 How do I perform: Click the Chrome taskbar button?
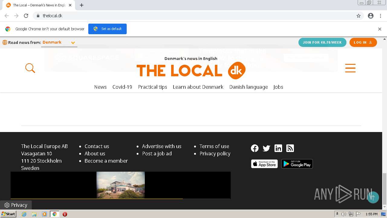[54, 214]
